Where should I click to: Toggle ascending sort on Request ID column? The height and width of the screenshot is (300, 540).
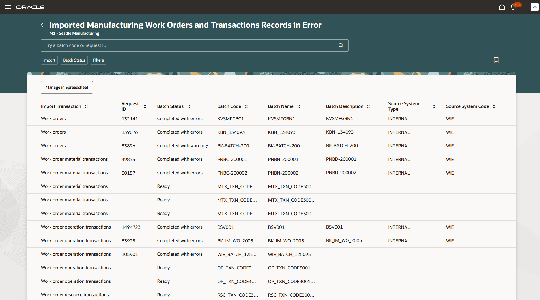145,106
